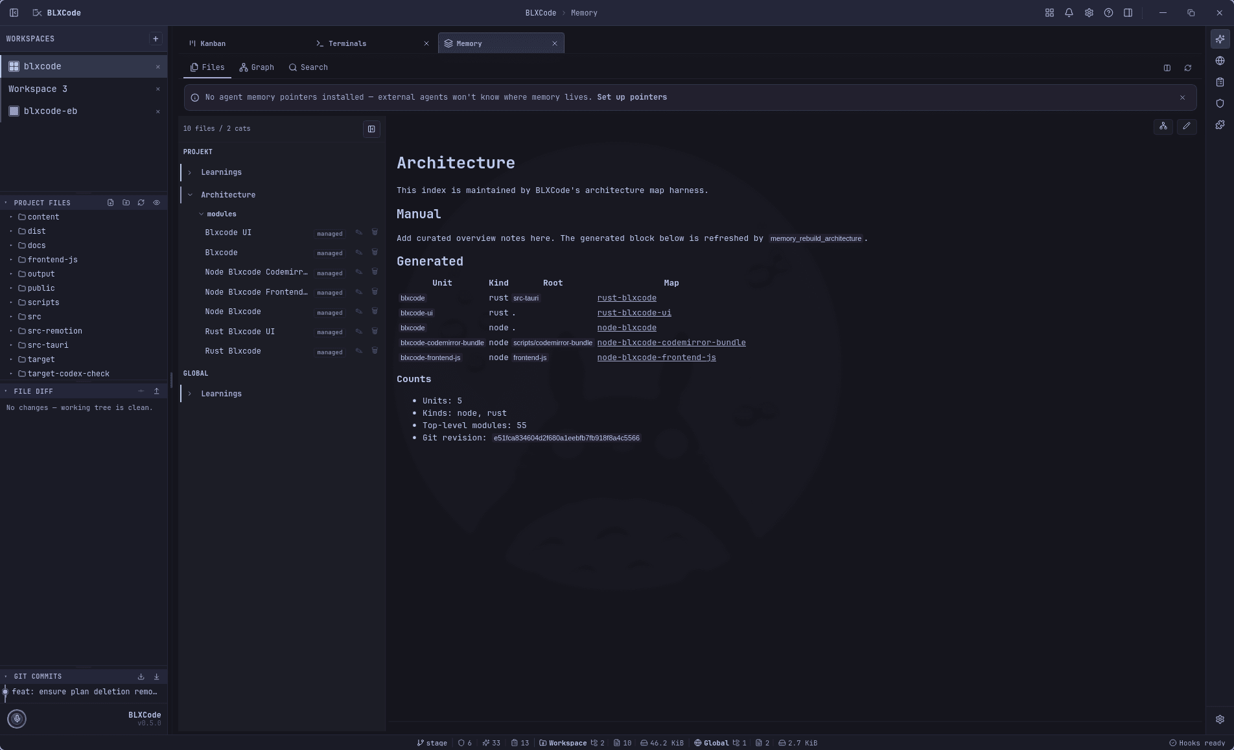Open the Search sub-tab
Image resolution: width=1234 pixels, height=750 pixels.
pyautogui.click(x=308, y=67)
